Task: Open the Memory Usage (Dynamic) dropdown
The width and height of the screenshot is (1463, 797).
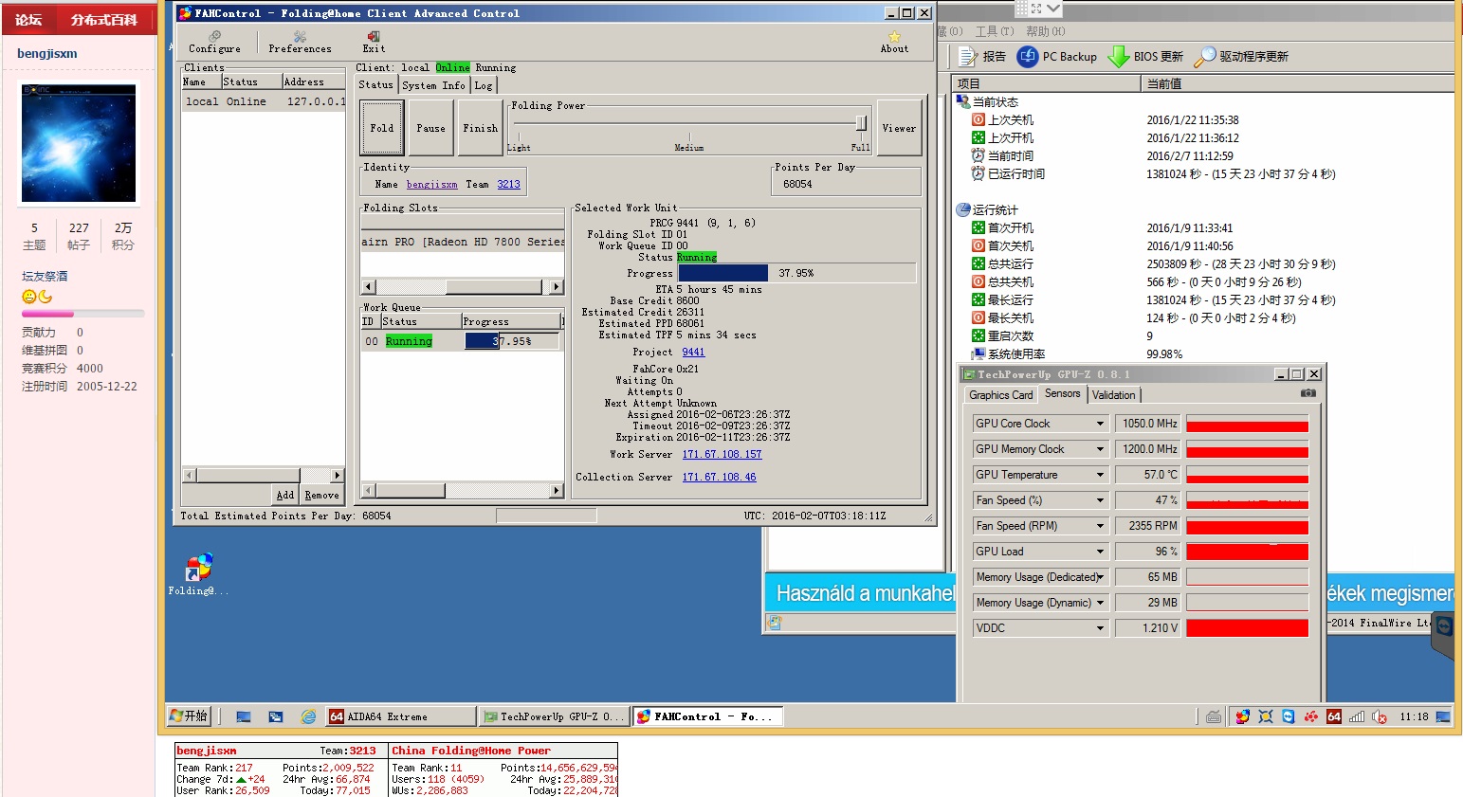Action: tap(1101, 603)
